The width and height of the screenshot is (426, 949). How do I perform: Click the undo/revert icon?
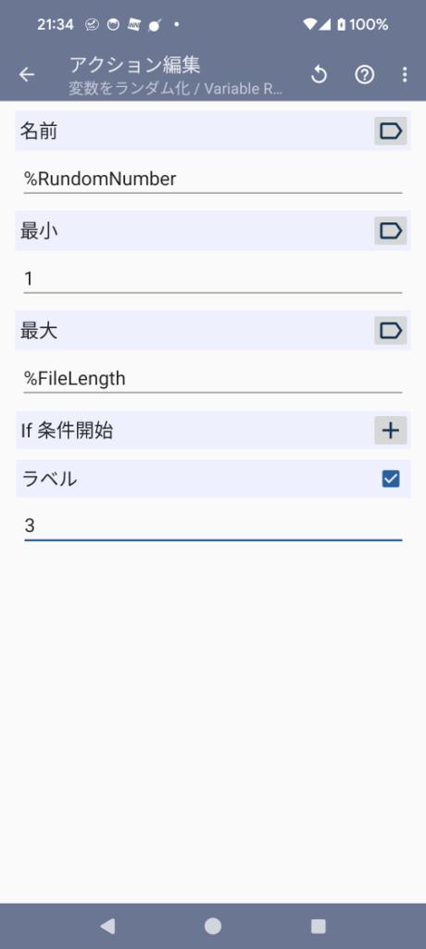pyautogui.click(x=319, y=74)
